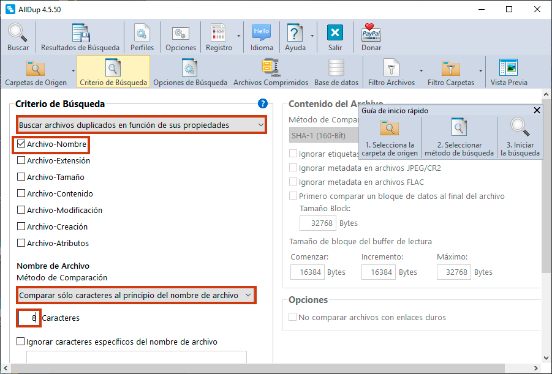
Task: Expand Carpetas de Origen dropdown arrow
Action: (x=74, y=71)
